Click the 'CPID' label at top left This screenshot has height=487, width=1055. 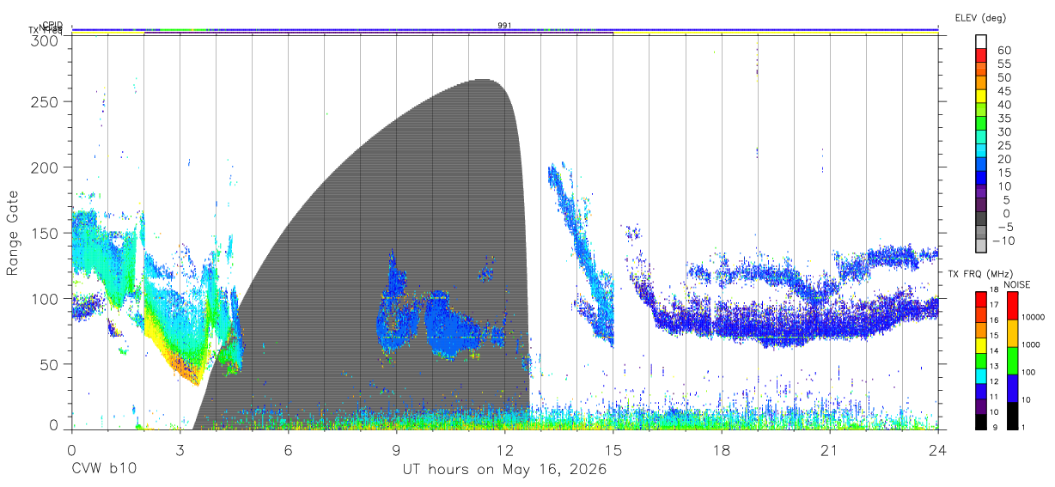tap(52, 26)
